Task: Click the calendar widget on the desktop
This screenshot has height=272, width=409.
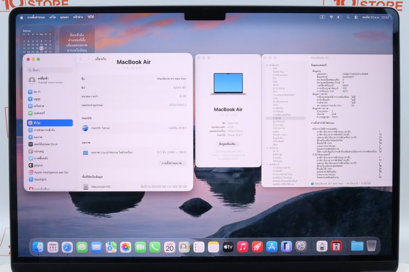Action: (38, 40)
